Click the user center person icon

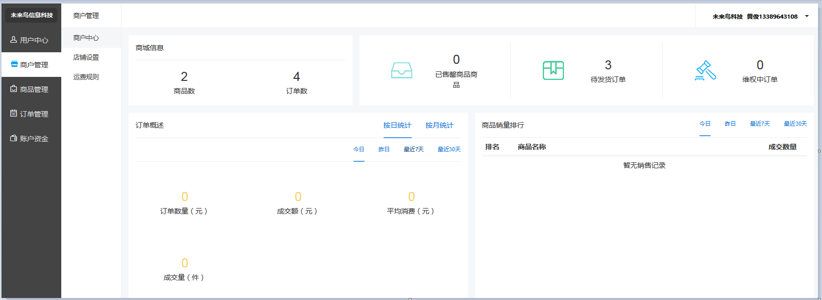pyautogui.click(x=14, y=40)
